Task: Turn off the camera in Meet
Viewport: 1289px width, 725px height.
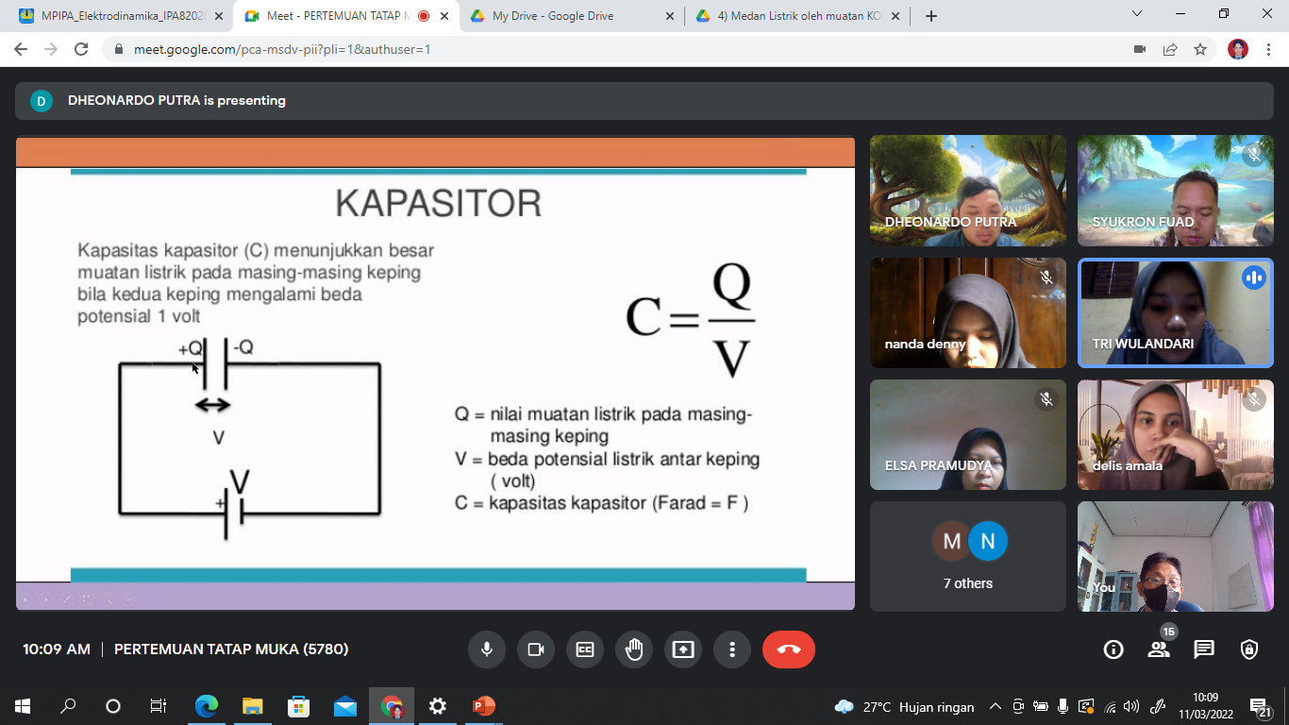Action: click(x=536, y=649)
